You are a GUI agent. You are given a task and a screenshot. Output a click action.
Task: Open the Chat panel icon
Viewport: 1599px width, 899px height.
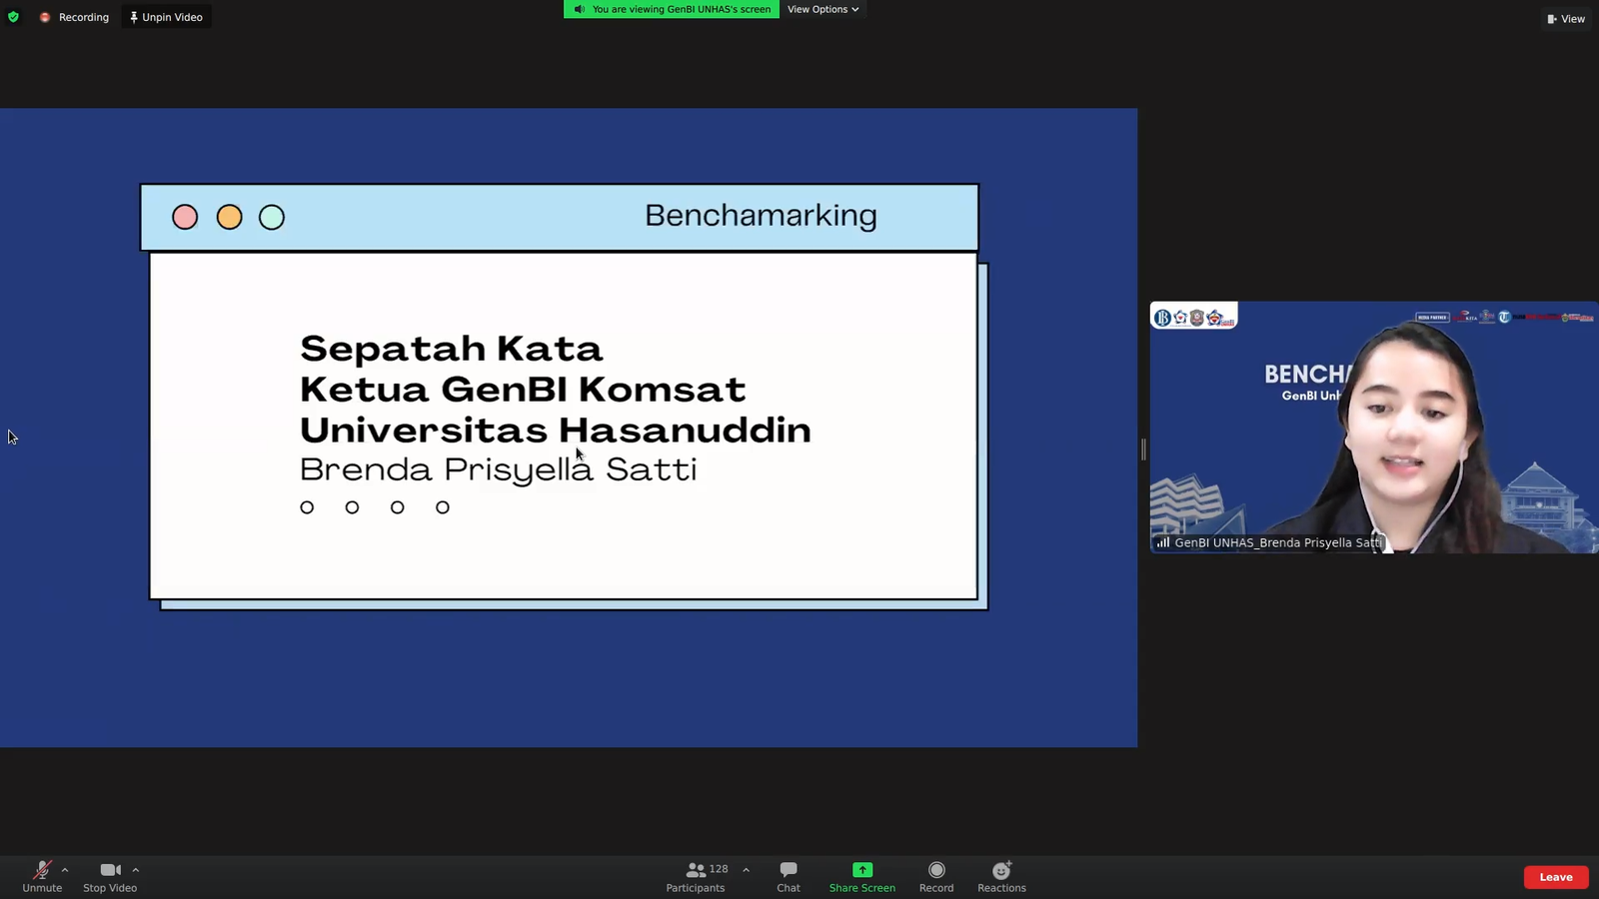tap(788, 870)
